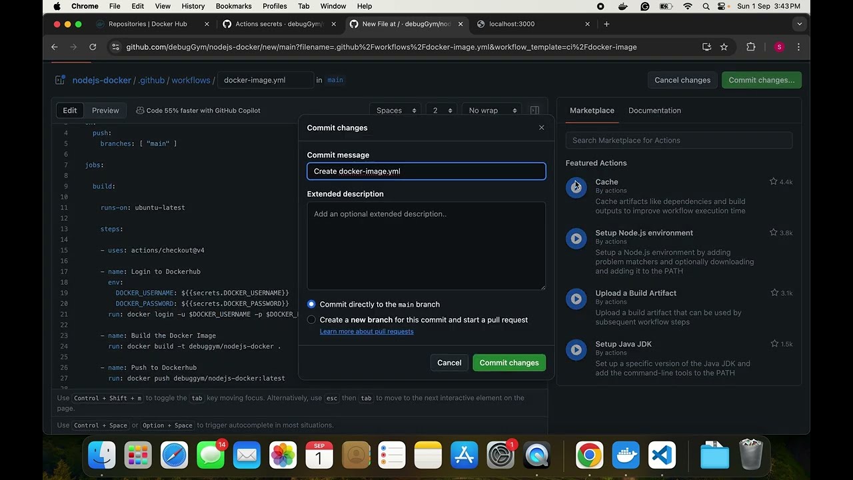Image resolution: width=853 pixels, height=480 pixels.
Task: Click the main branch label
Action: pyautogui.click(x=335, y=80)
